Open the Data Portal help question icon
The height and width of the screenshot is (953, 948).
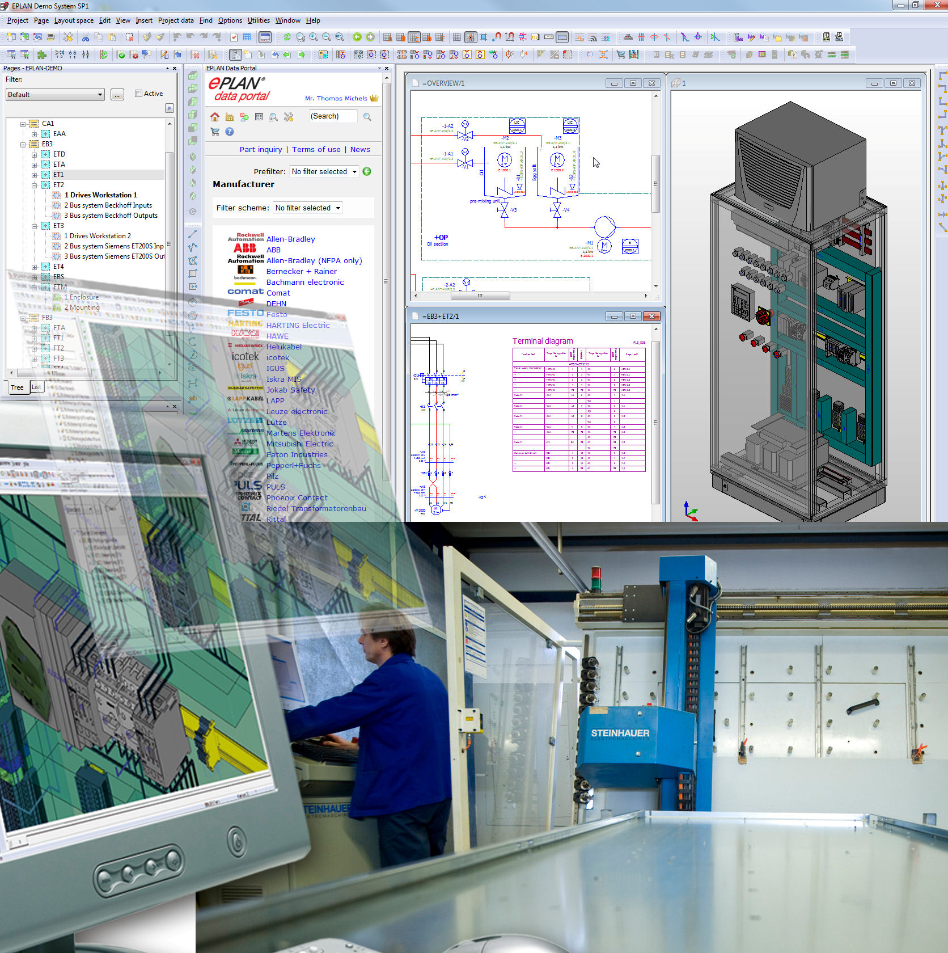tap(230, 132)
